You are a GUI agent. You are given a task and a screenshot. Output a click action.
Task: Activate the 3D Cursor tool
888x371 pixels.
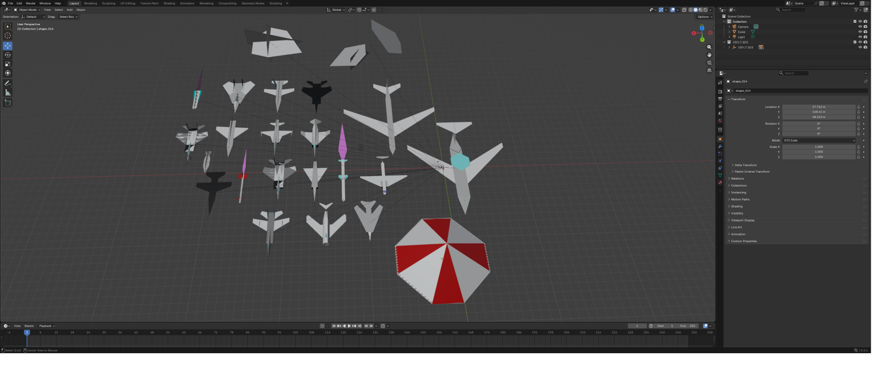(8, 36)
